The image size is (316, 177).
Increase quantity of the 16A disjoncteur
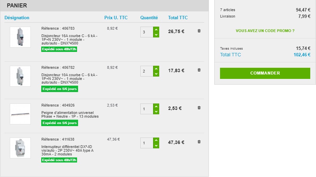[x=156, y=30]
